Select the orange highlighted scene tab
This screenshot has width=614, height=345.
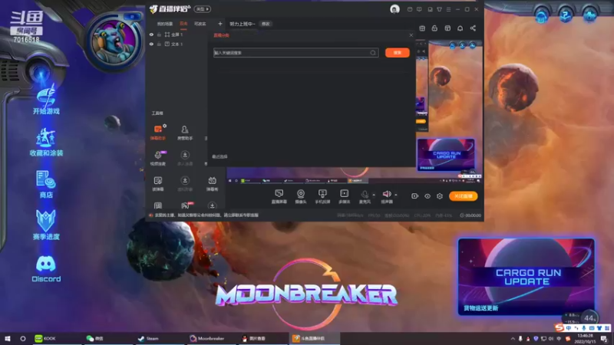tap(183, 24)
